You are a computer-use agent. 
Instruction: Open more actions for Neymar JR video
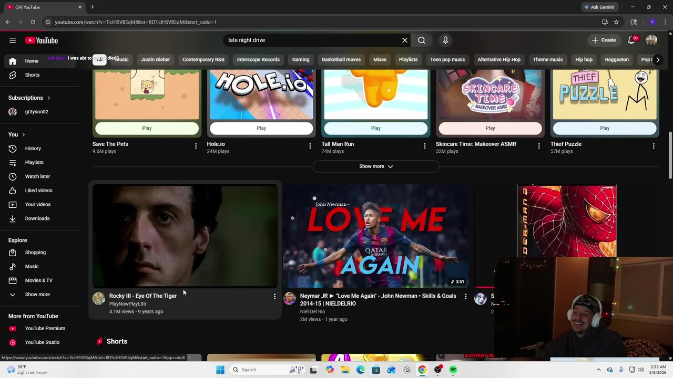pos(465,297)
